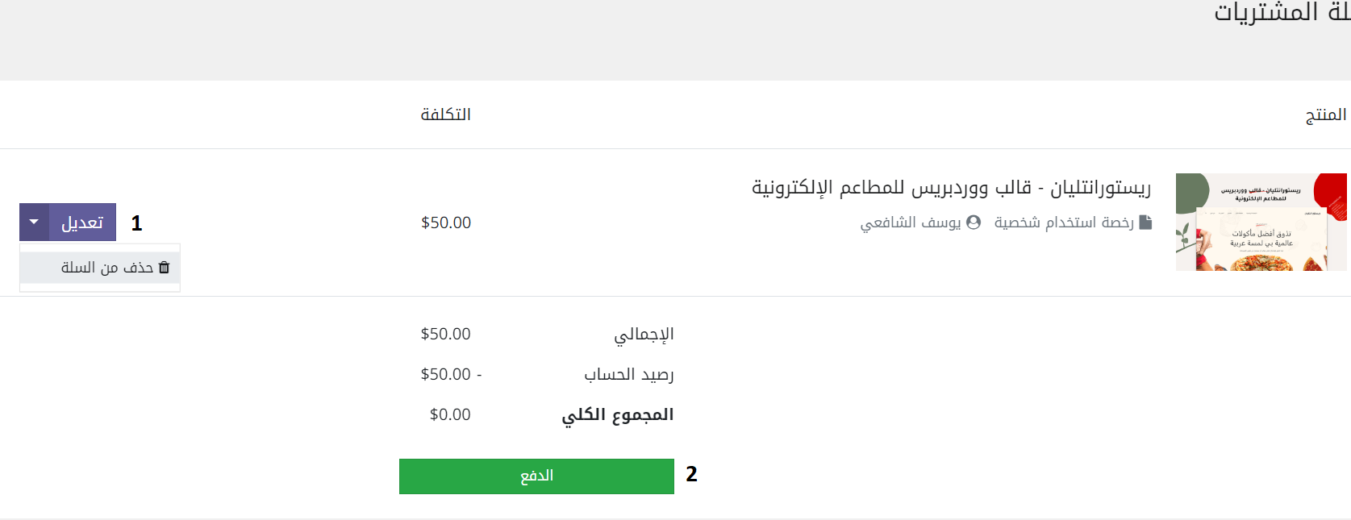Click the green الدفع checkout button
Screen dimensions: 1351x520
pyautogui.click(x=536, y=476)
